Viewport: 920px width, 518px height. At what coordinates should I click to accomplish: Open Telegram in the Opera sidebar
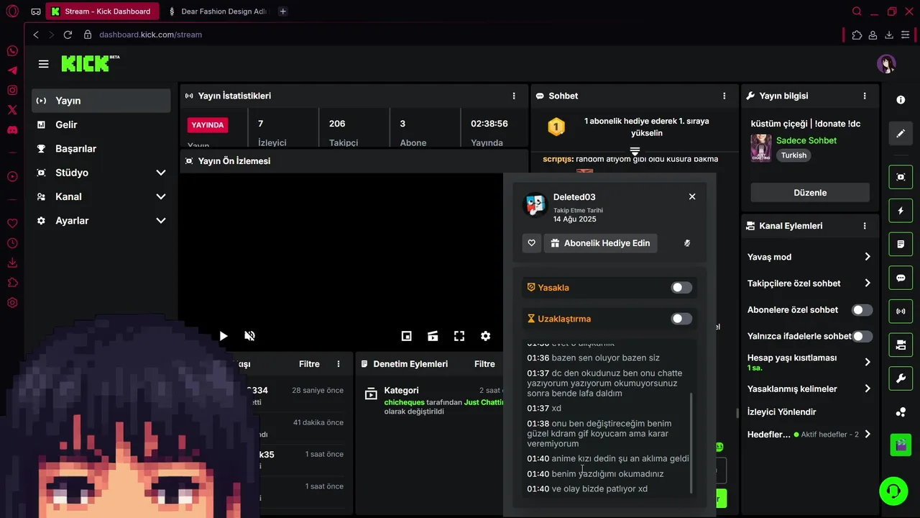12,71
